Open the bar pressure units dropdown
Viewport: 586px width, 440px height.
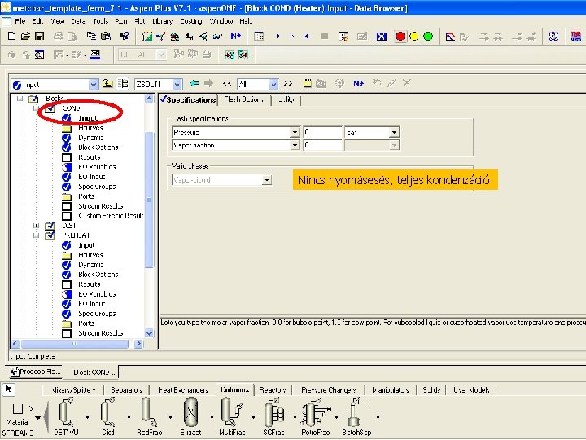[394, 132]
